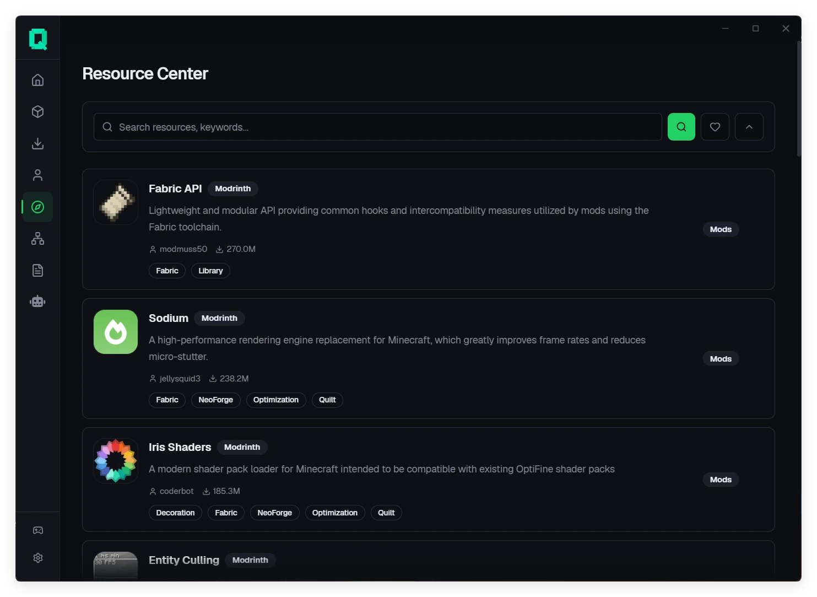The image size is (817, 597).
Task: Click the gamepad icon in sidebar
Action: click(x=37, y=530)
